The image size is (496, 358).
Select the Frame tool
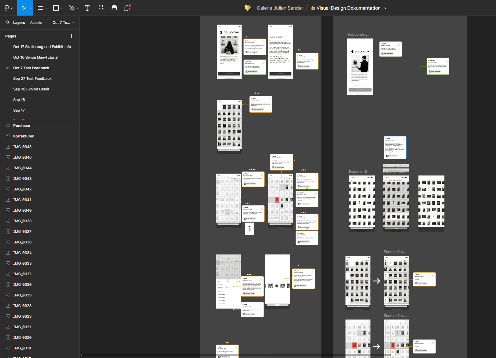[x=40, y=8]
